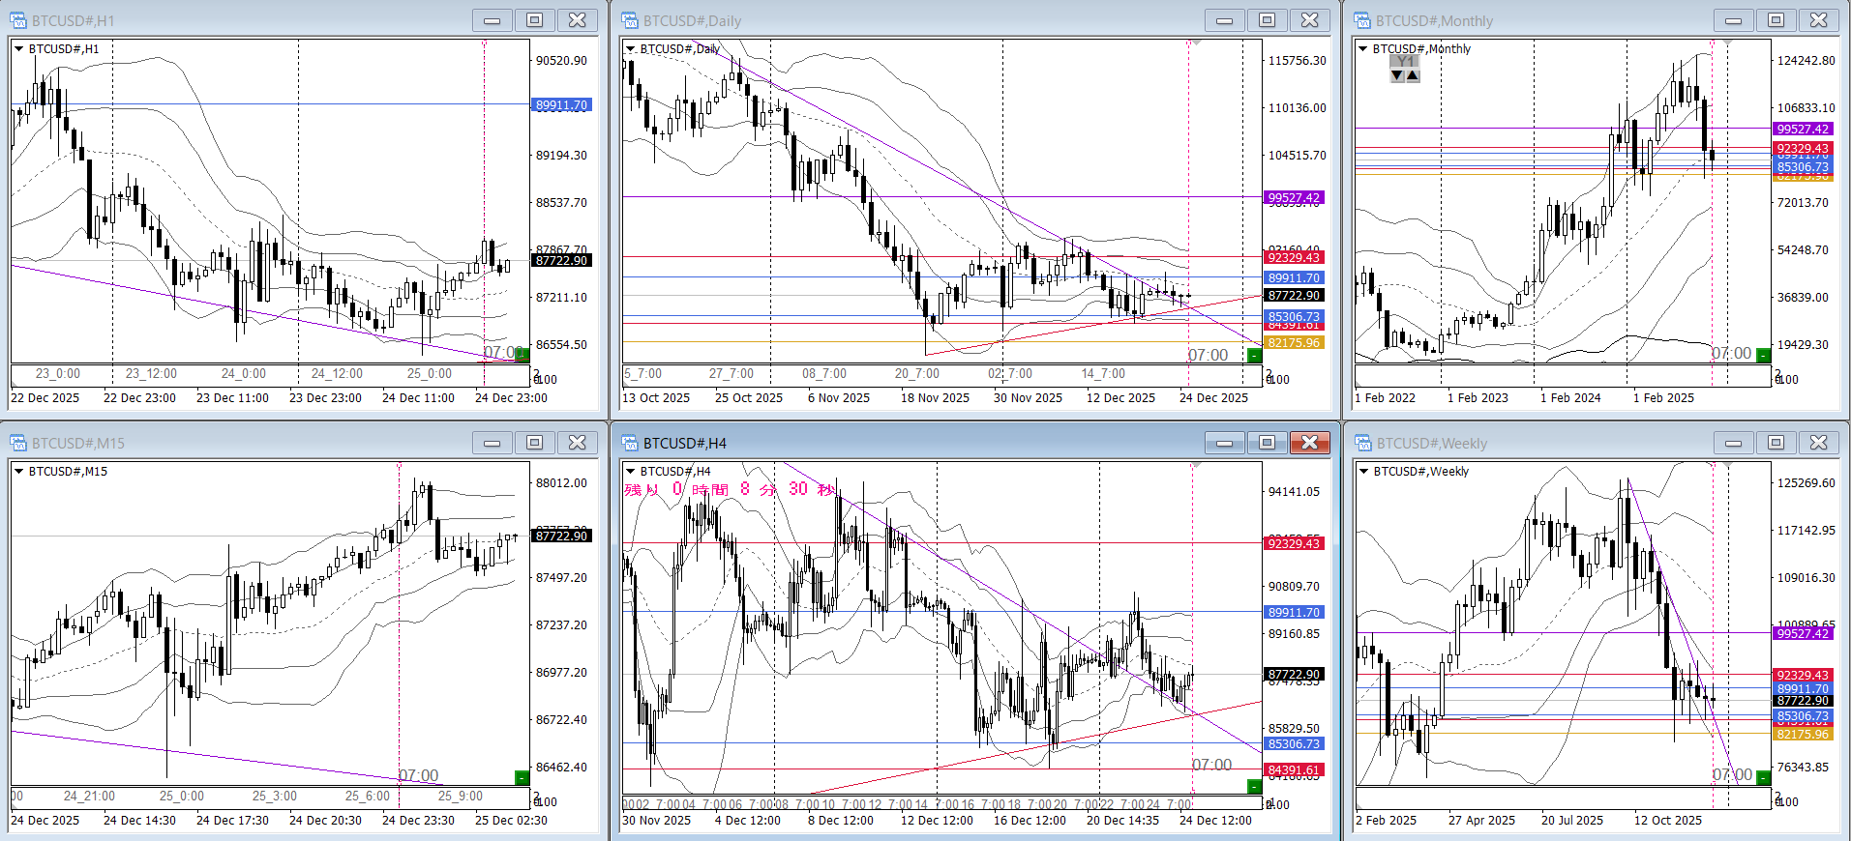Open the triangle menu beside BTCUSD#,Weekly label
The image size is (1851, 841).
click(x=1363, y=471)
